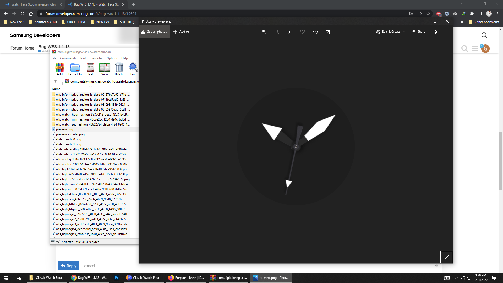Click the heart favorite icon

[x=302, y=32]
